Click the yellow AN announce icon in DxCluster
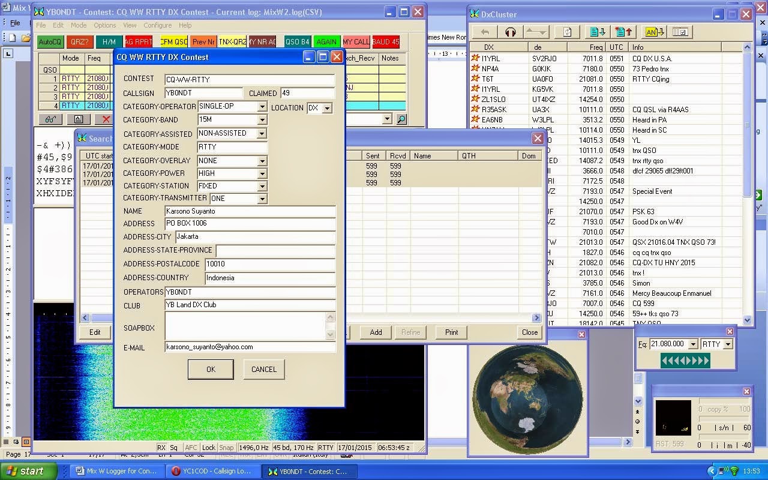Image resolution: width=768 pixels, height=480 pixels. tap(654, 32)
